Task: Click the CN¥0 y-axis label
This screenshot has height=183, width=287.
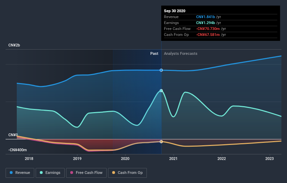Action: point(13,135)
